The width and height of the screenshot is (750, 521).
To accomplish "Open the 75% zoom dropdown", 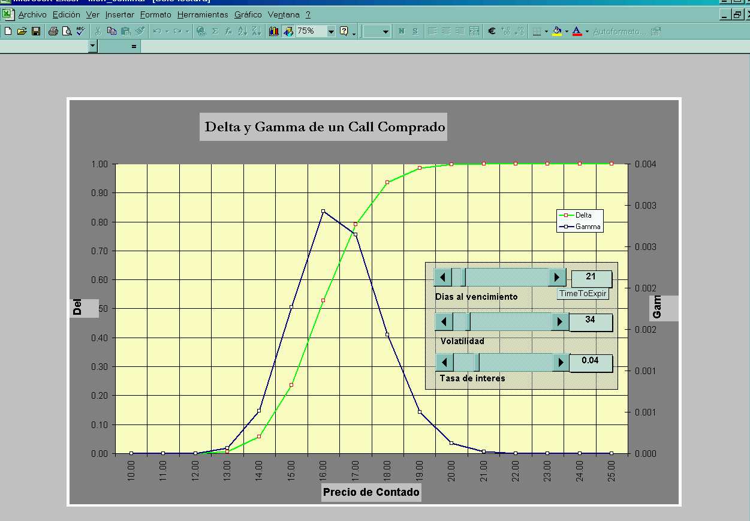I will [x=331, y=31].
